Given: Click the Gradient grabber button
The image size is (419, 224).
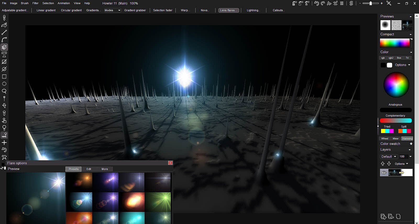Looking at the screenshot, I should click(x=135, y=10).
